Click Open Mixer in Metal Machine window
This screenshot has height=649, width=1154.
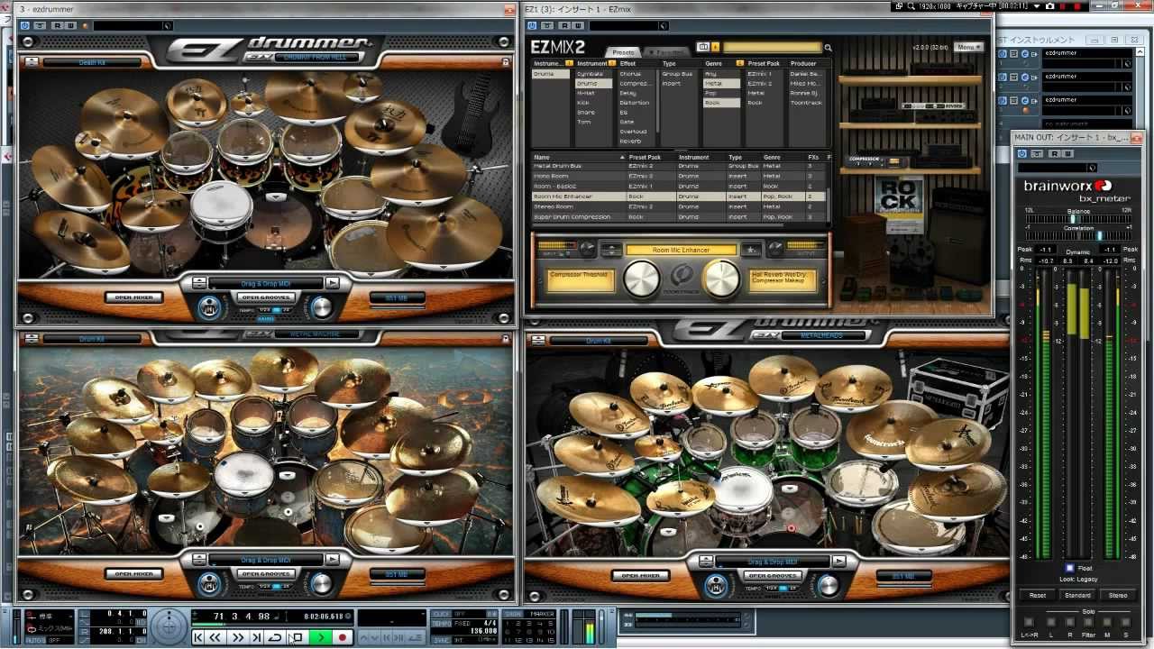tap(133, 573)
